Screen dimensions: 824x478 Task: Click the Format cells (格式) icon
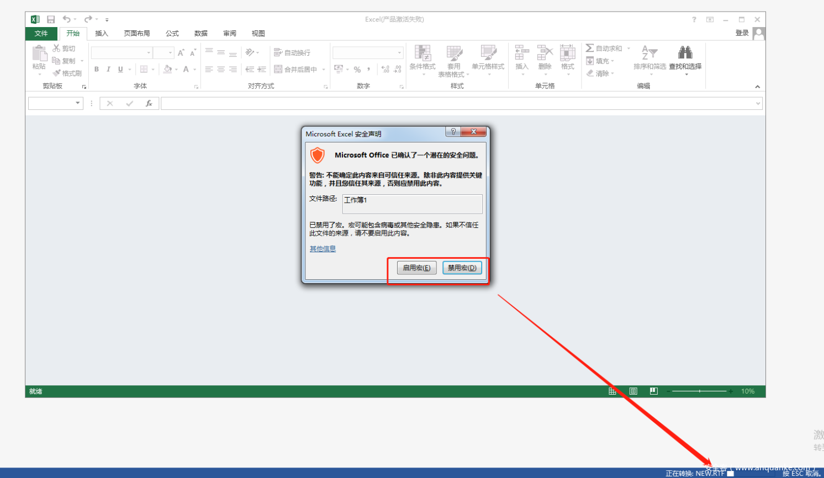[567, 53]
